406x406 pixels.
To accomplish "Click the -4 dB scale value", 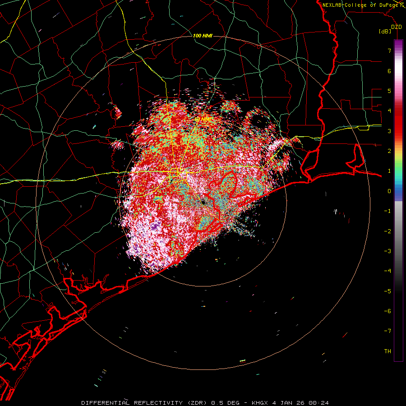I will click(388, 271).
